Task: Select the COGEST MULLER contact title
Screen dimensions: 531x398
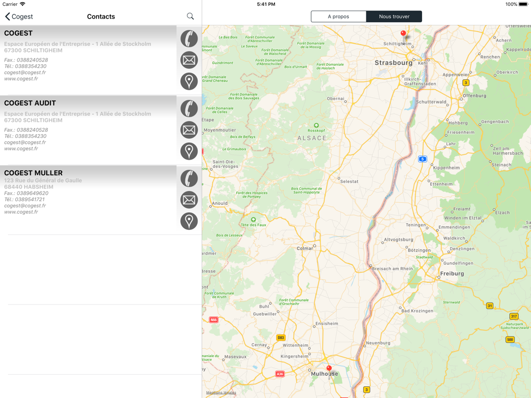Action: tap(33, 173)
